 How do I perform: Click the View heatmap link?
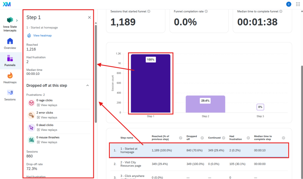tap(42, 35)
